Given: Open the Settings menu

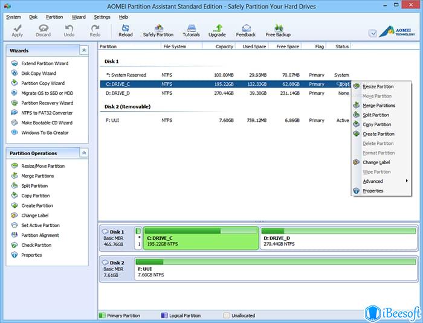Looking at the screenshot, I should [102, 17].
